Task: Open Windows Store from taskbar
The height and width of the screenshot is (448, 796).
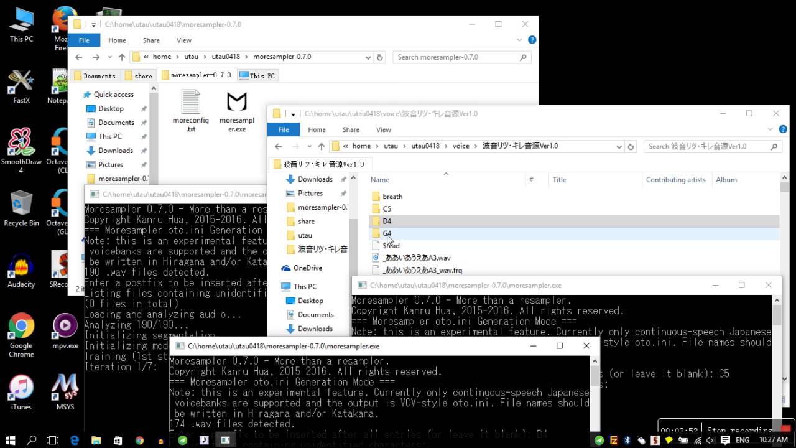Action: click(118, 440)
